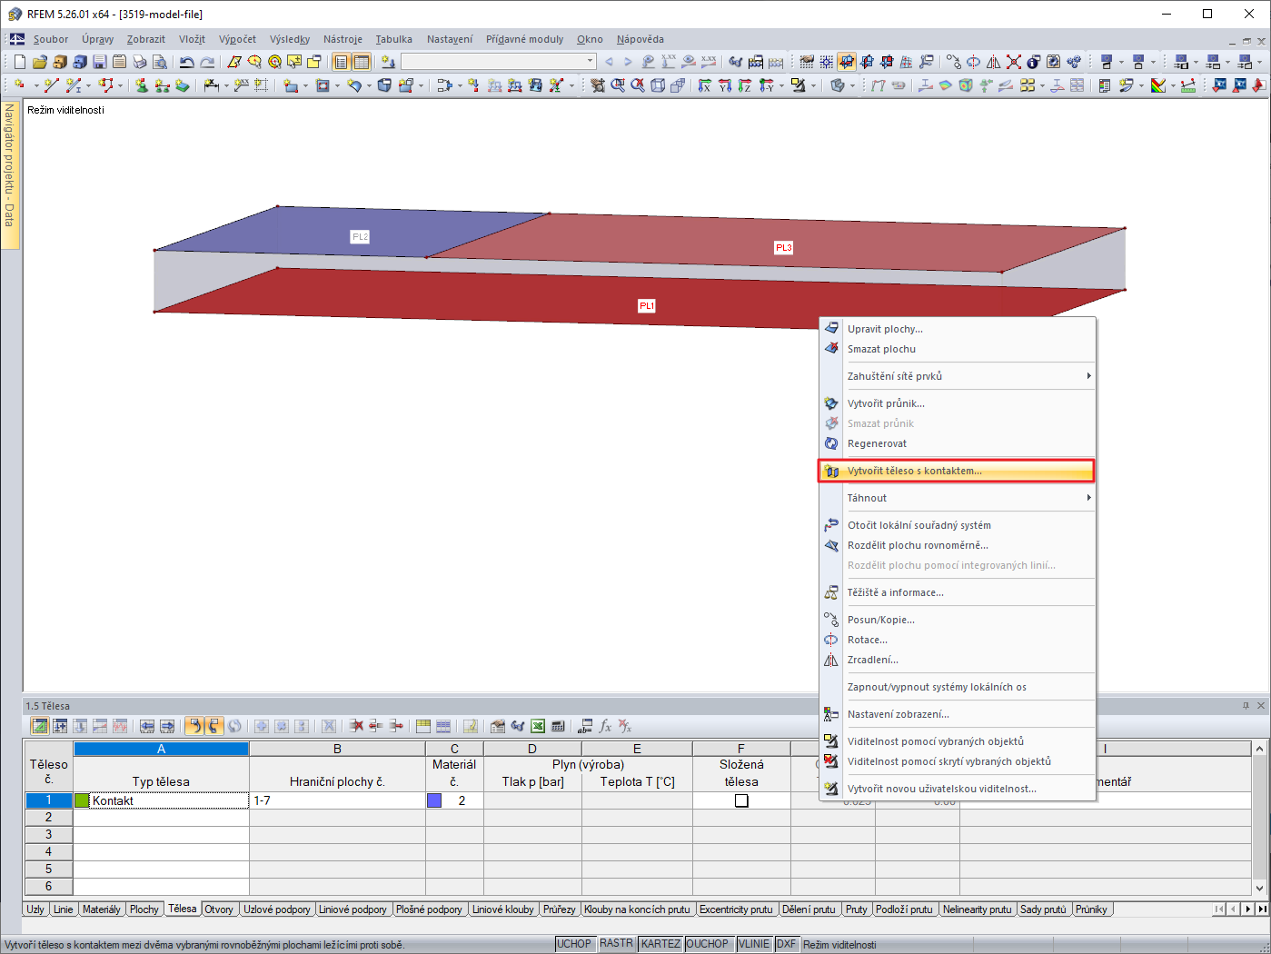Click the Excel export icon in table toolbar

coord(538,726)
